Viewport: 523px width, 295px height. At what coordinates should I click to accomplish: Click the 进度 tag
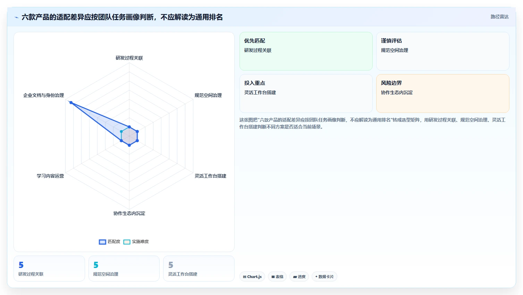point(299,277)
